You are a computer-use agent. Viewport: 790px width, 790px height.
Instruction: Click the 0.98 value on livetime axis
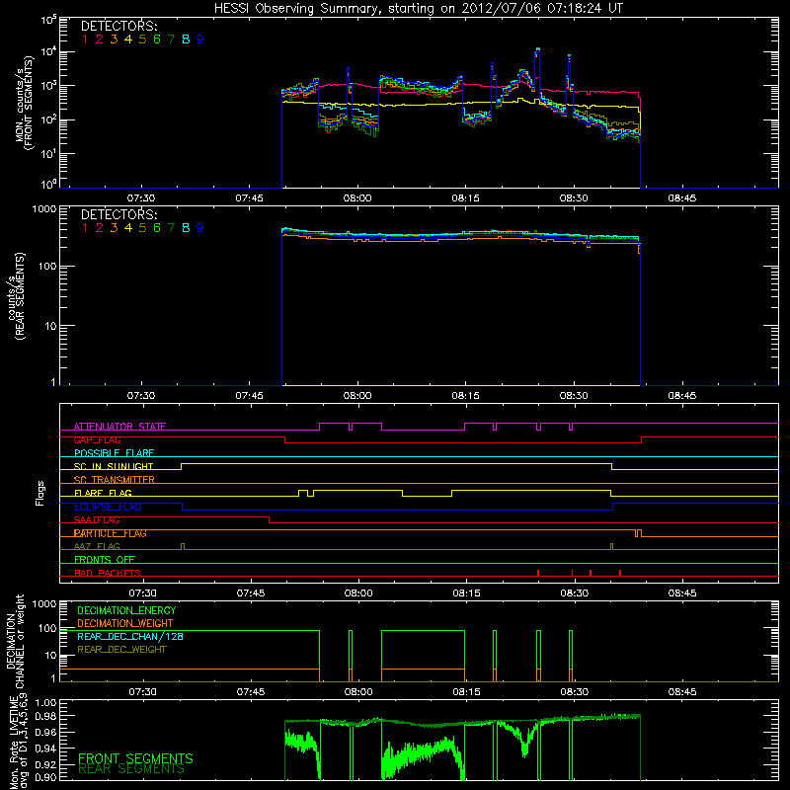click(45, 716)
